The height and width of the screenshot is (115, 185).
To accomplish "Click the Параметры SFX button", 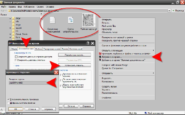I will point(75,60).
